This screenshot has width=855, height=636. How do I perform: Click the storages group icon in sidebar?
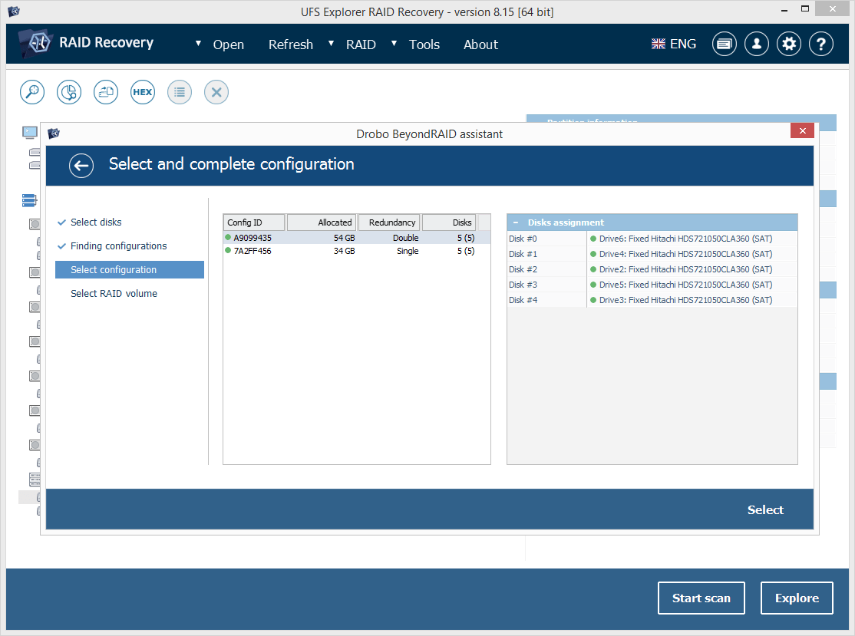point(29,200)
